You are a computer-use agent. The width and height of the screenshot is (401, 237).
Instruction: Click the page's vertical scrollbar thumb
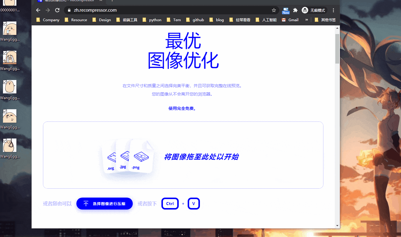pyautogui.click(x=337, y=49)
